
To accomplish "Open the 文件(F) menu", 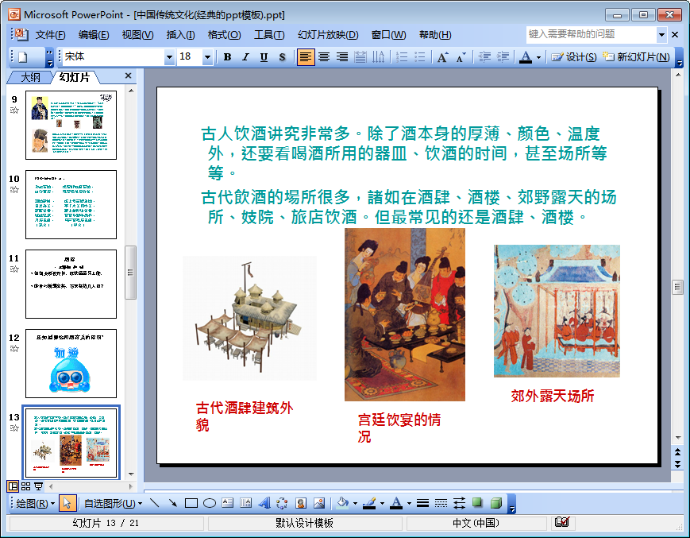I will pyautogui.click(x=50, y=35).
